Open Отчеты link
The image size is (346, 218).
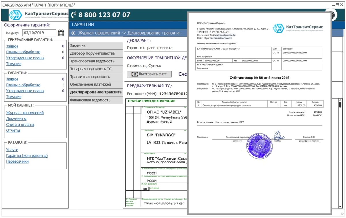coord(13,130)
